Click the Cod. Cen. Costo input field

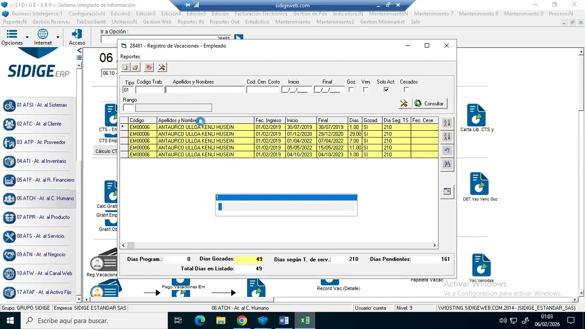262,90
